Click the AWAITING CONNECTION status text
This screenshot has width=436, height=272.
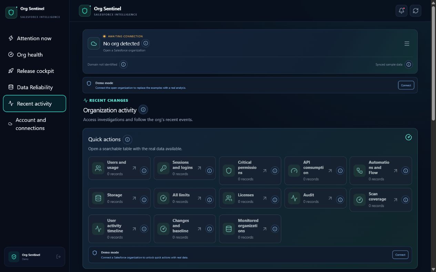(x=125, y=36)
